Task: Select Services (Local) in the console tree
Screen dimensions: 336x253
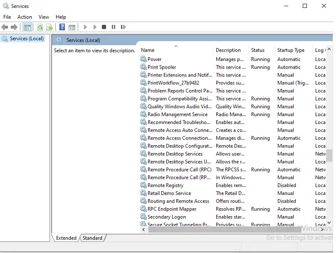Action: click(x=27, y=39)
